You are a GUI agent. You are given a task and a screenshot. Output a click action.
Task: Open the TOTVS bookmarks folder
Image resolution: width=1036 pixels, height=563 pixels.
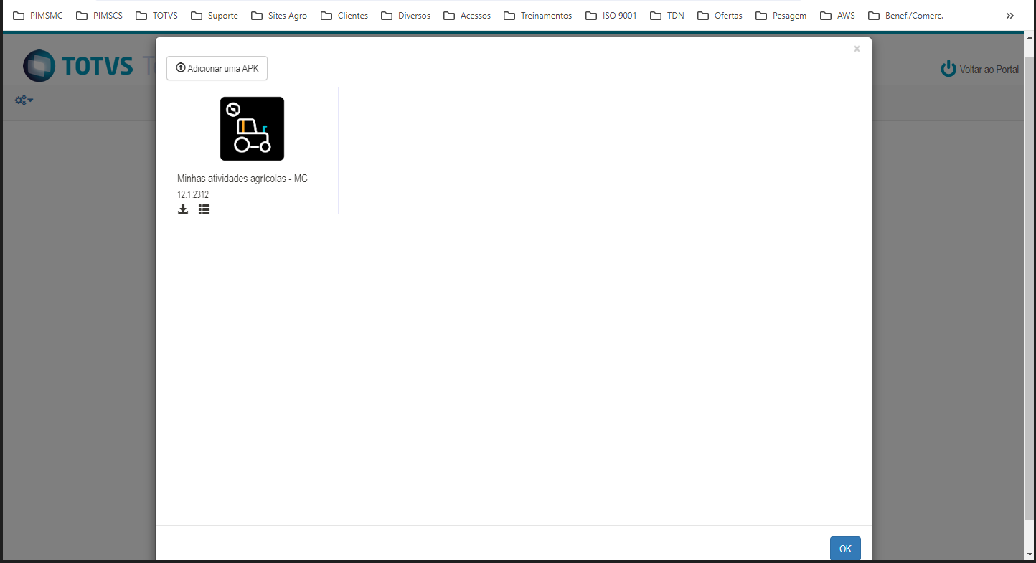[x=156, y=16]
